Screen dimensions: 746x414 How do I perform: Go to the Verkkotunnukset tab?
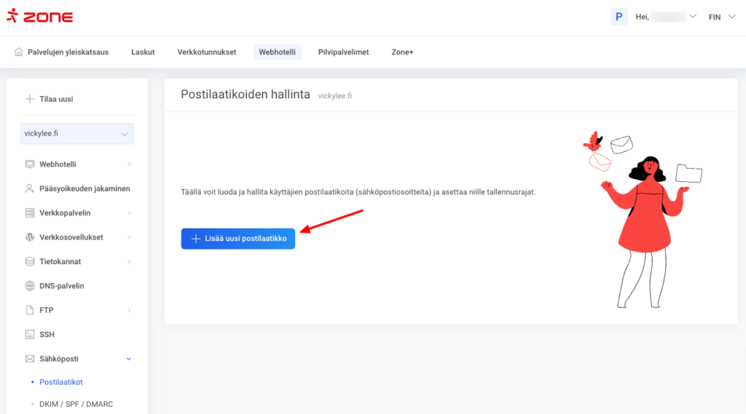pyautogui.click(x=206, y=52)
